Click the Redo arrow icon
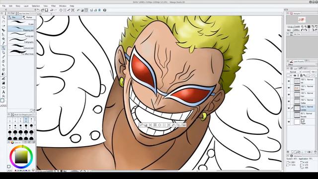This screenshot has width=318, height=179. coord(56,10)
